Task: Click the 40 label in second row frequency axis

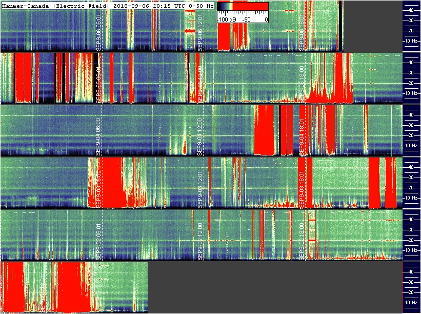Action: [x=411, y=62]
